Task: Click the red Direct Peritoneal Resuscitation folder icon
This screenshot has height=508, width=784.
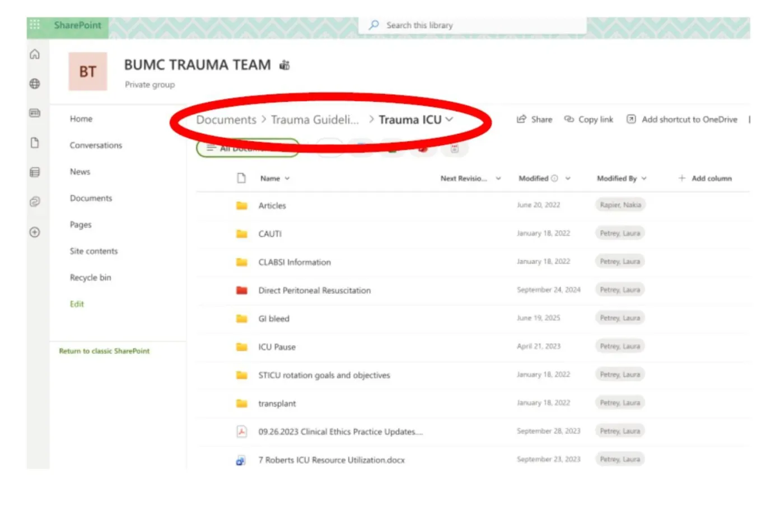Action: click(x=242, y=290)
